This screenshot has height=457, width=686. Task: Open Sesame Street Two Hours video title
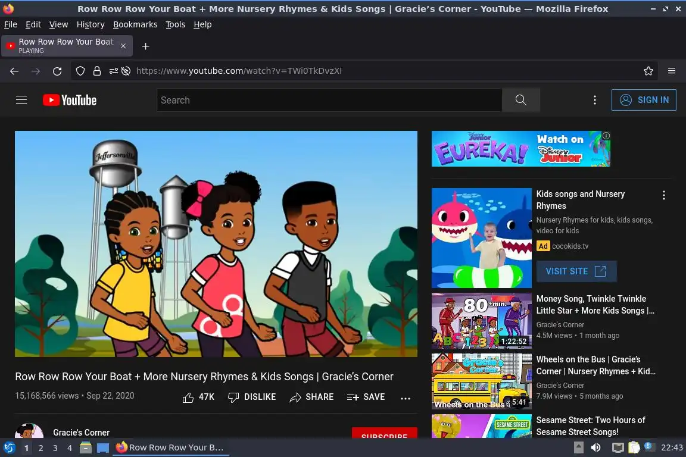591,426
